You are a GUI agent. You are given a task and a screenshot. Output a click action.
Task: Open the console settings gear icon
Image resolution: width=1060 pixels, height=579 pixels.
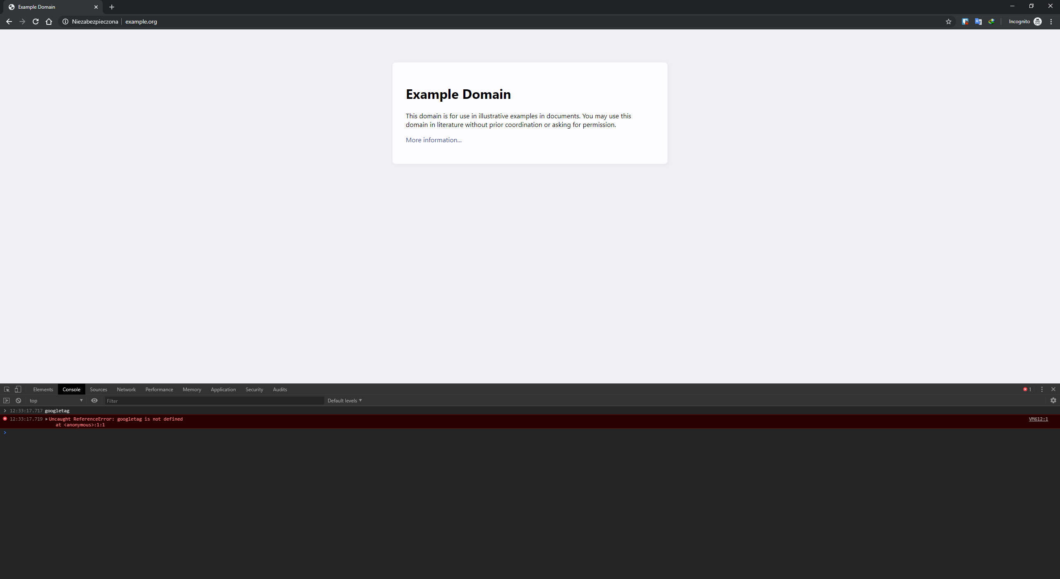[x=1053, y=400]
